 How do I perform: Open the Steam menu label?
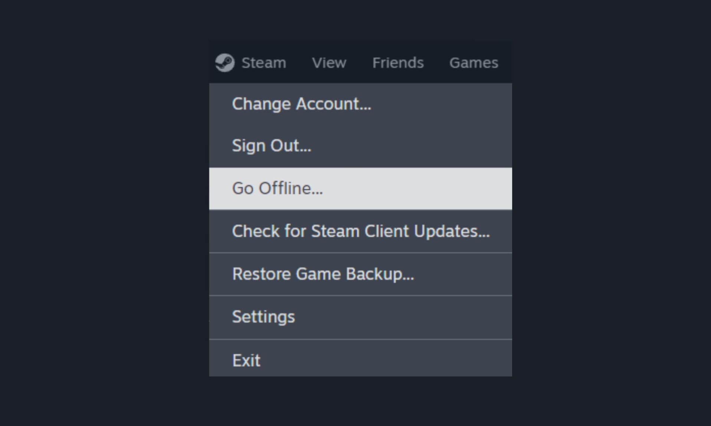pyautogui.click(x=264, y=63)
